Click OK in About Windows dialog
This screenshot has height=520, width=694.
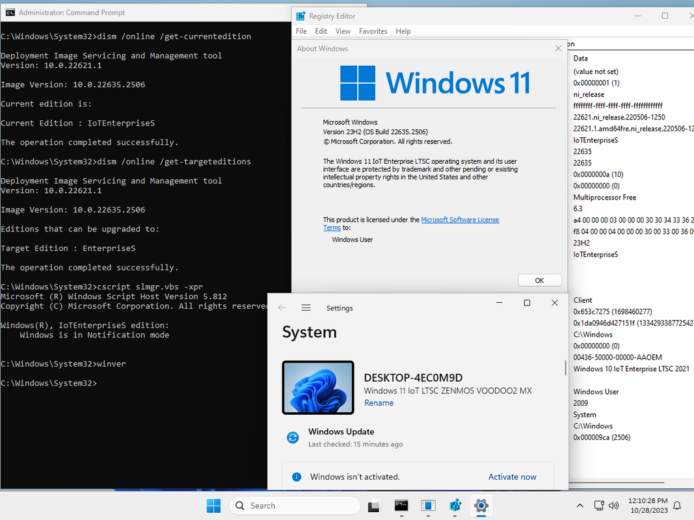540,280
